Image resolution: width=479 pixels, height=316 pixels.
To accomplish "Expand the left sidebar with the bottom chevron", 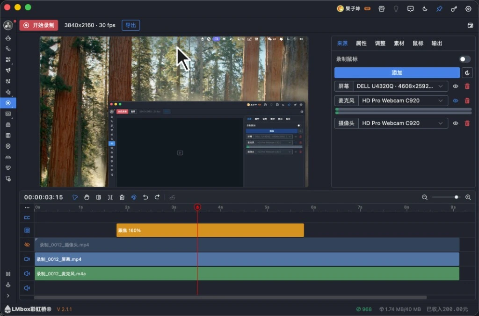I will coord(8,295).
